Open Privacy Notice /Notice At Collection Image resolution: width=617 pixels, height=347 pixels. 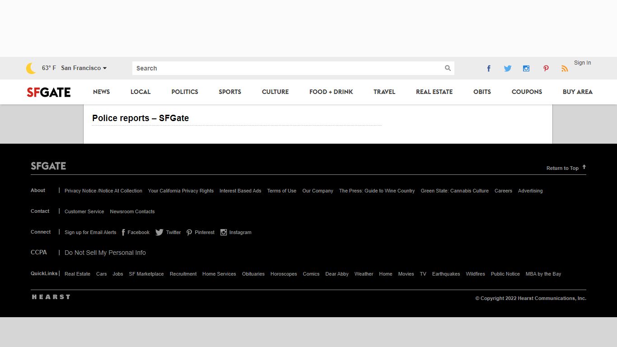coord(103,191)
